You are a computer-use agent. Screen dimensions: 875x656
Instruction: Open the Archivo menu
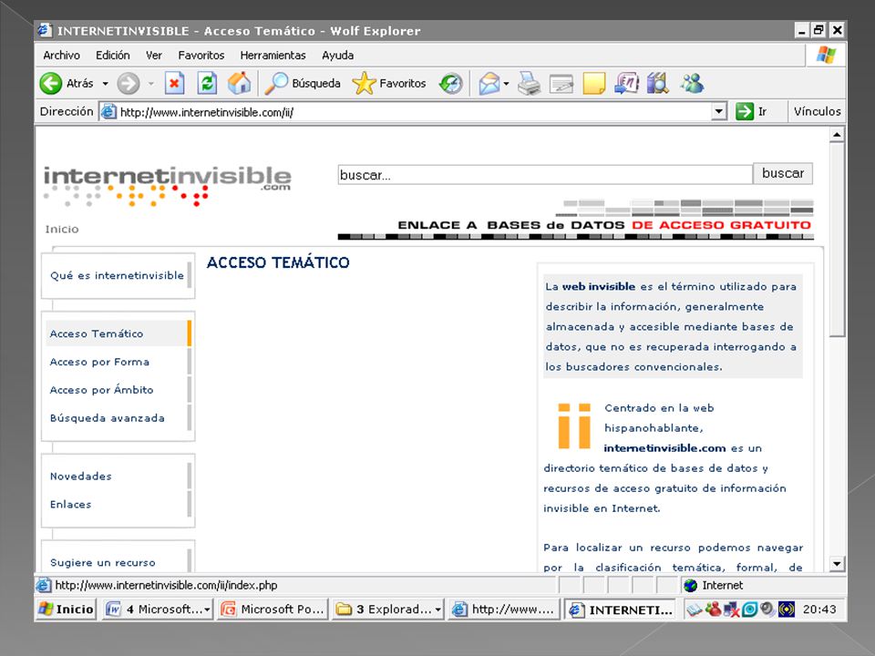pos(61,56)
